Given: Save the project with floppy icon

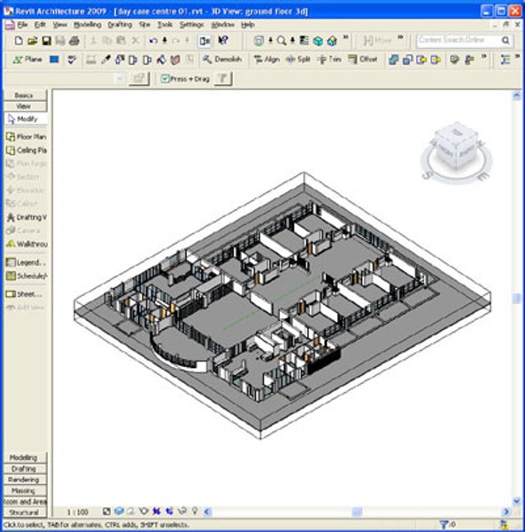Looking at the screenshot, I should pos(46,41).
